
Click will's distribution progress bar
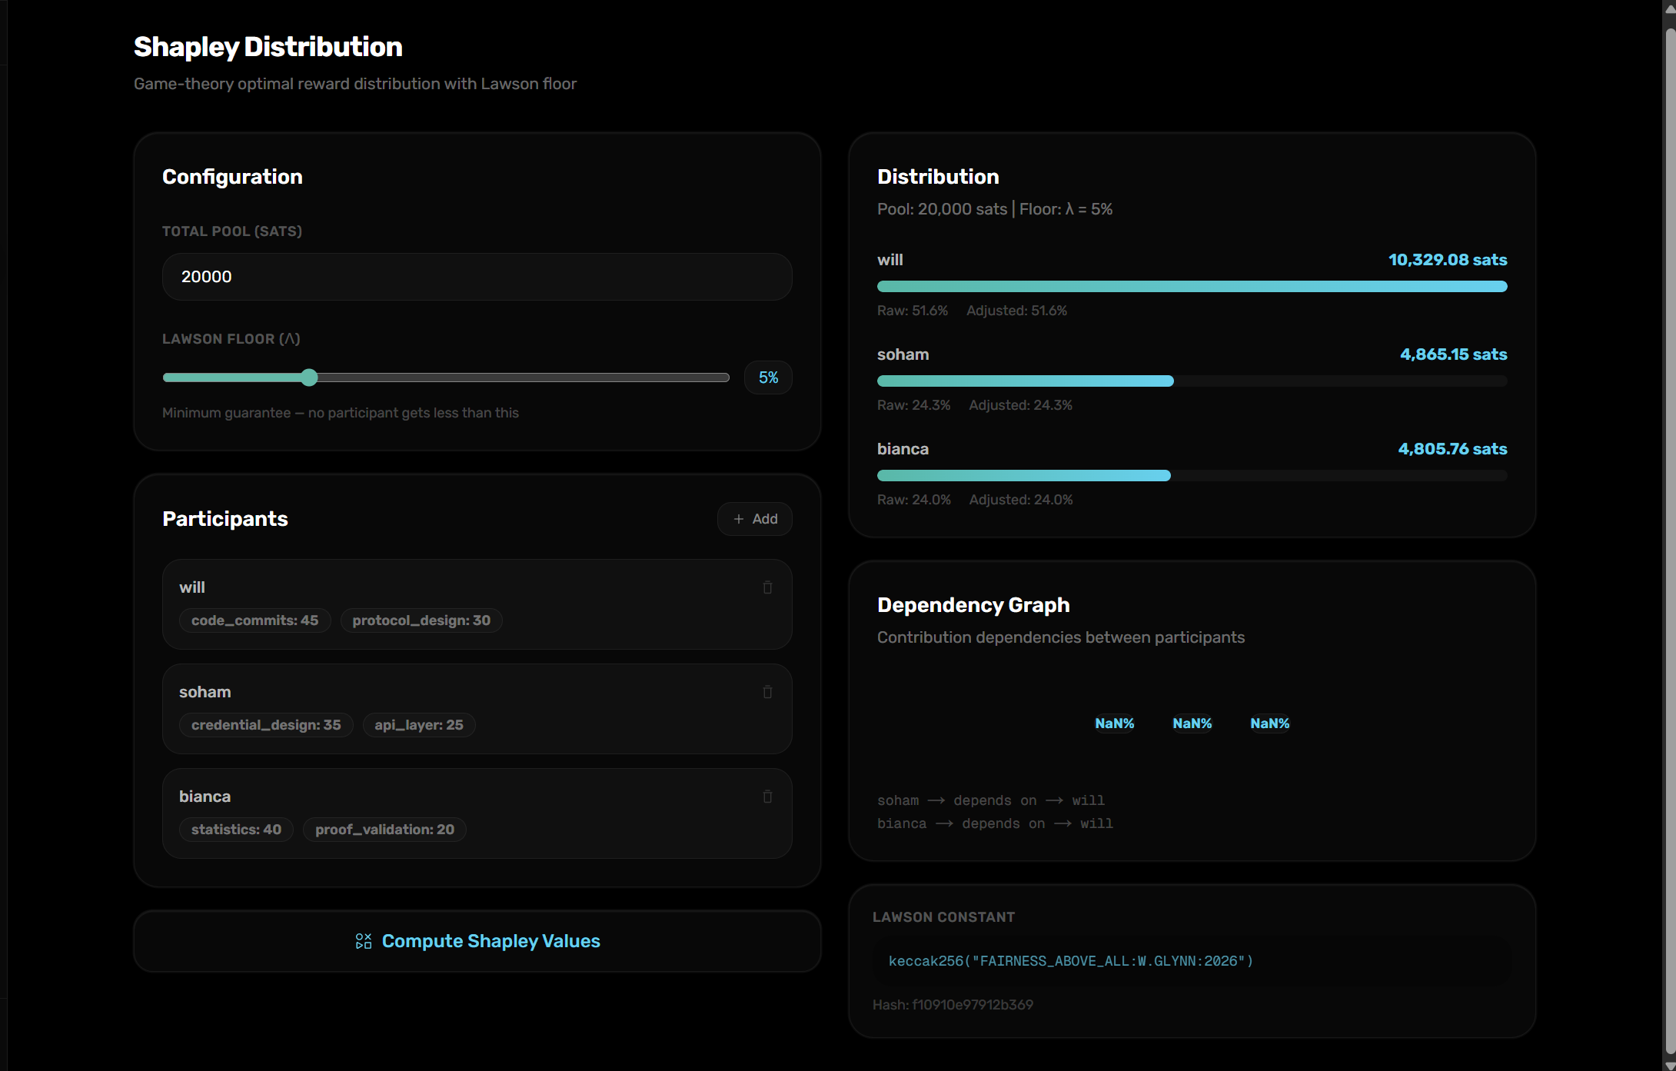[x=1192, y=287]
